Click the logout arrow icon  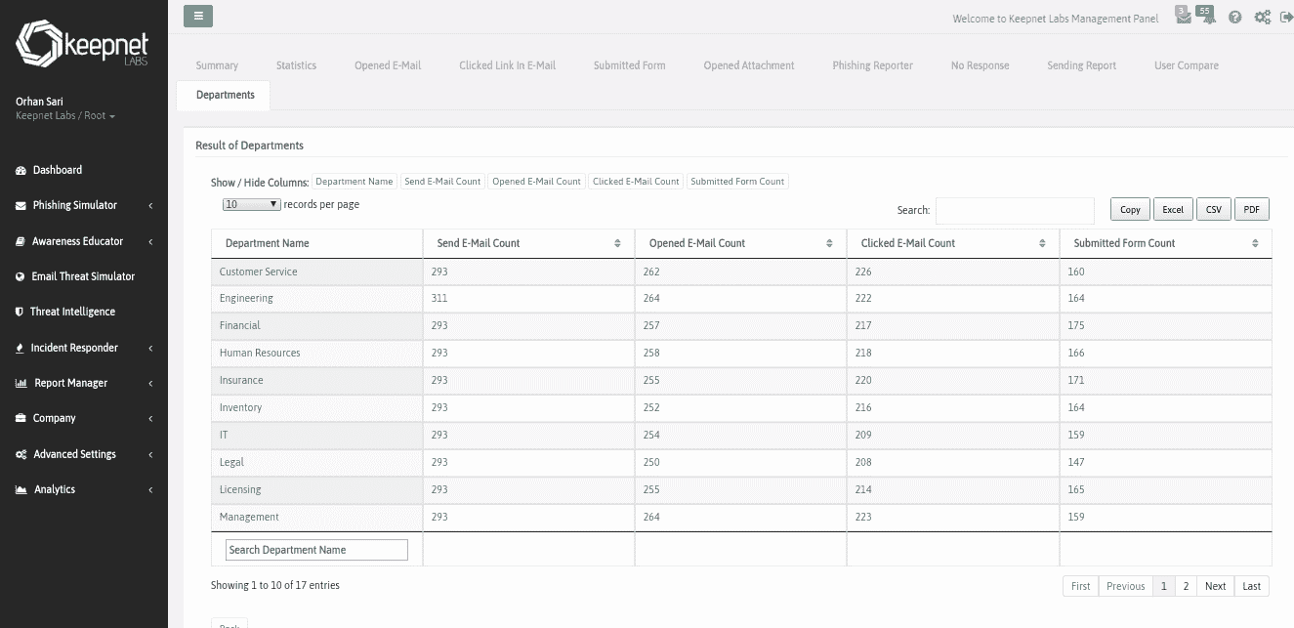pos(1286,18)
